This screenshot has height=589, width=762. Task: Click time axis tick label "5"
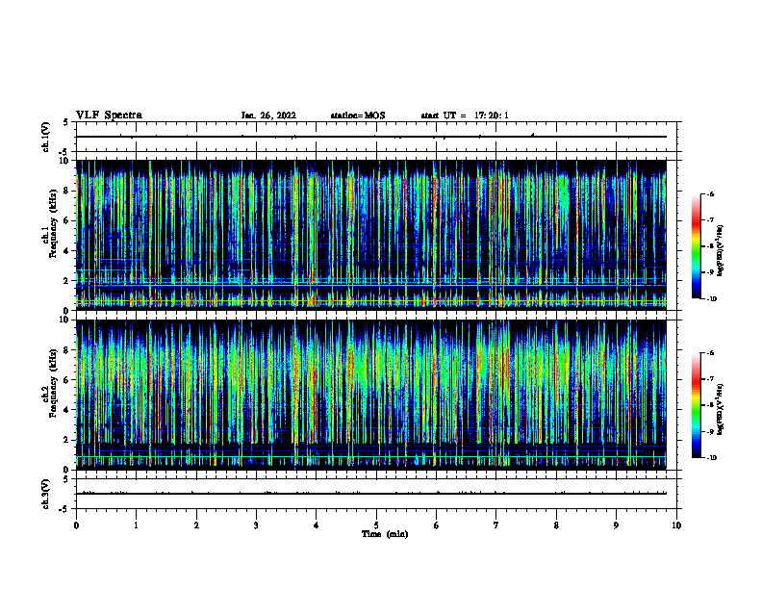point(376,525)
